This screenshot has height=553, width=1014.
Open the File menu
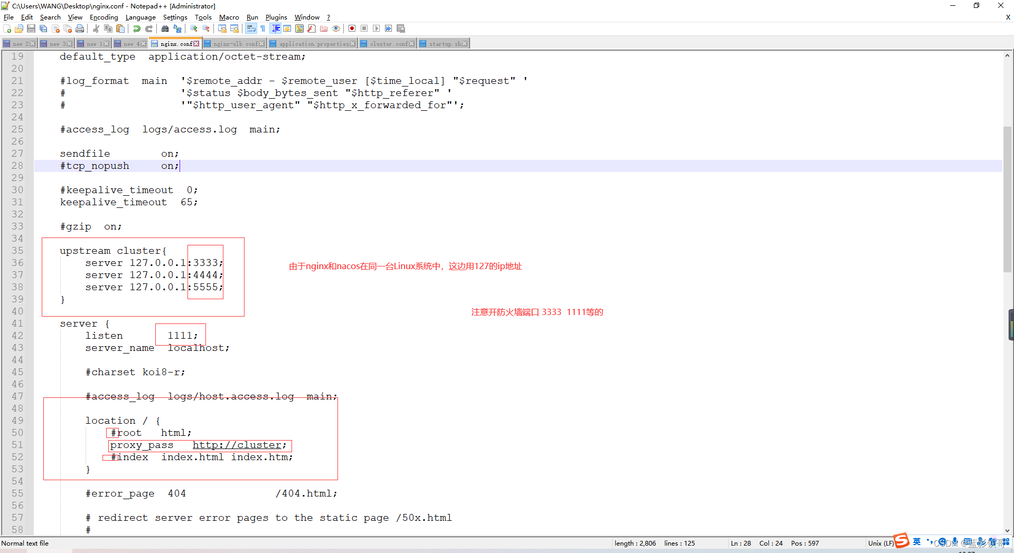[9, 17]
